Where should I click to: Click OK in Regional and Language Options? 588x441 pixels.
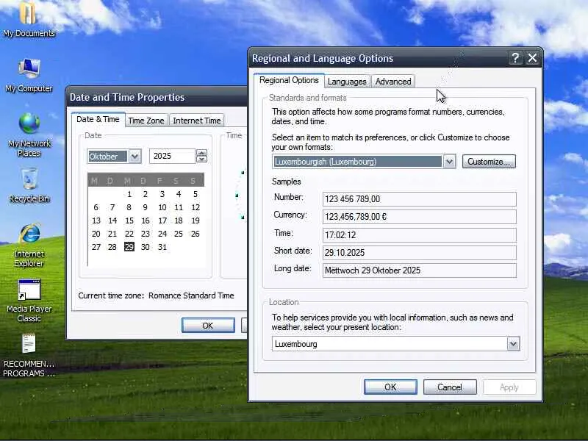tap(390, 387)
